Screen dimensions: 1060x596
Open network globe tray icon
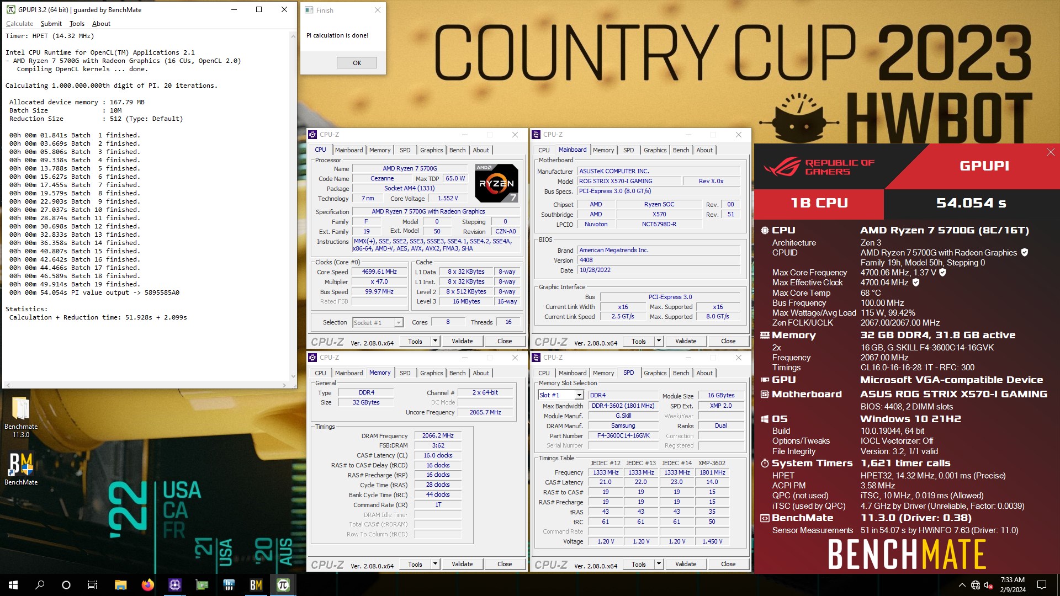point(976,585)
